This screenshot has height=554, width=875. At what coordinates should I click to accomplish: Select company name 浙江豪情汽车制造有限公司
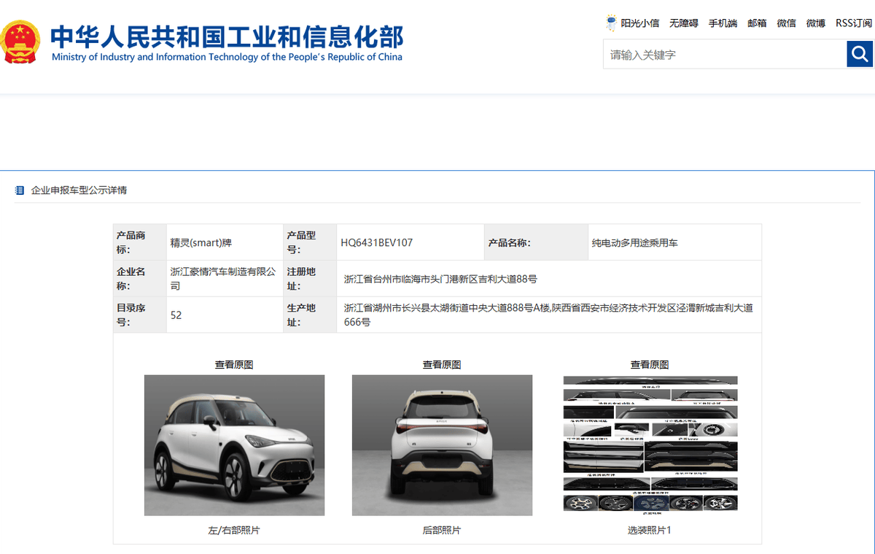(223, 279)
